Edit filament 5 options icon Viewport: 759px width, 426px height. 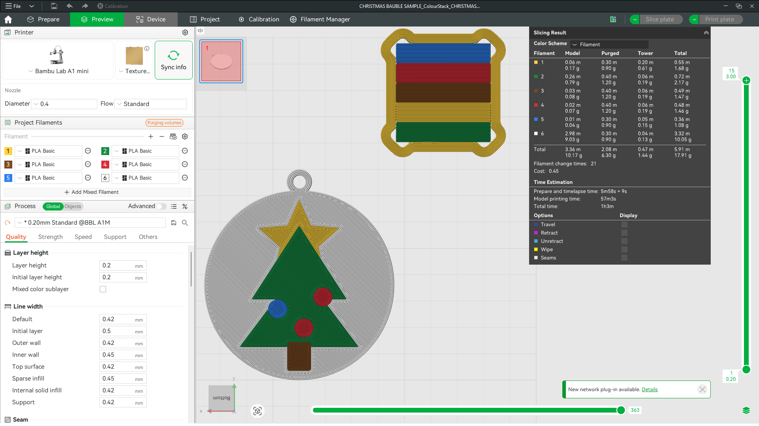click(x=88, y=178)
